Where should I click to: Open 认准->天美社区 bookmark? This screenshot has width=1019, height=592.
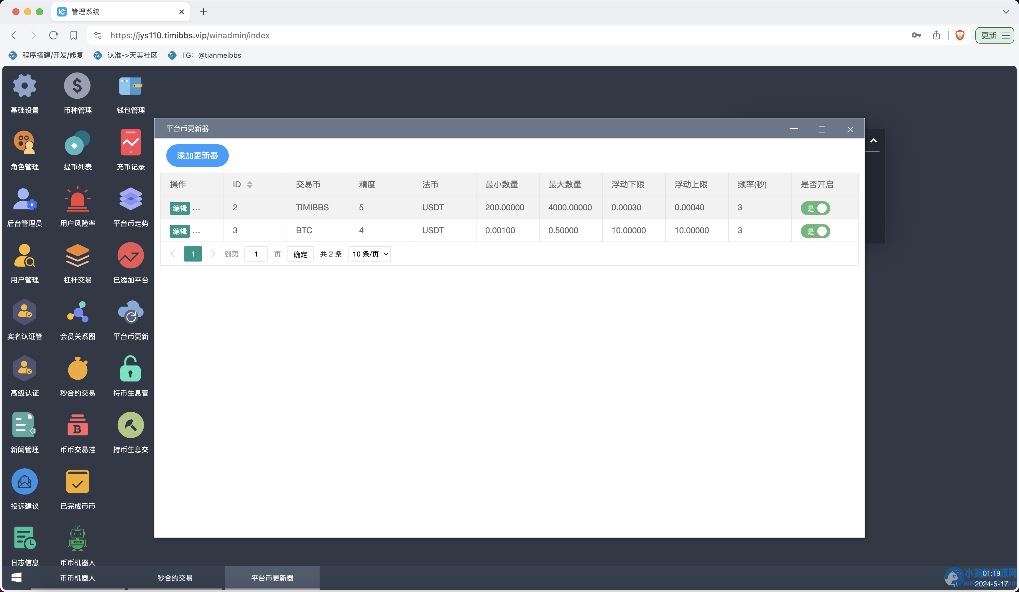tap(125, 55)
